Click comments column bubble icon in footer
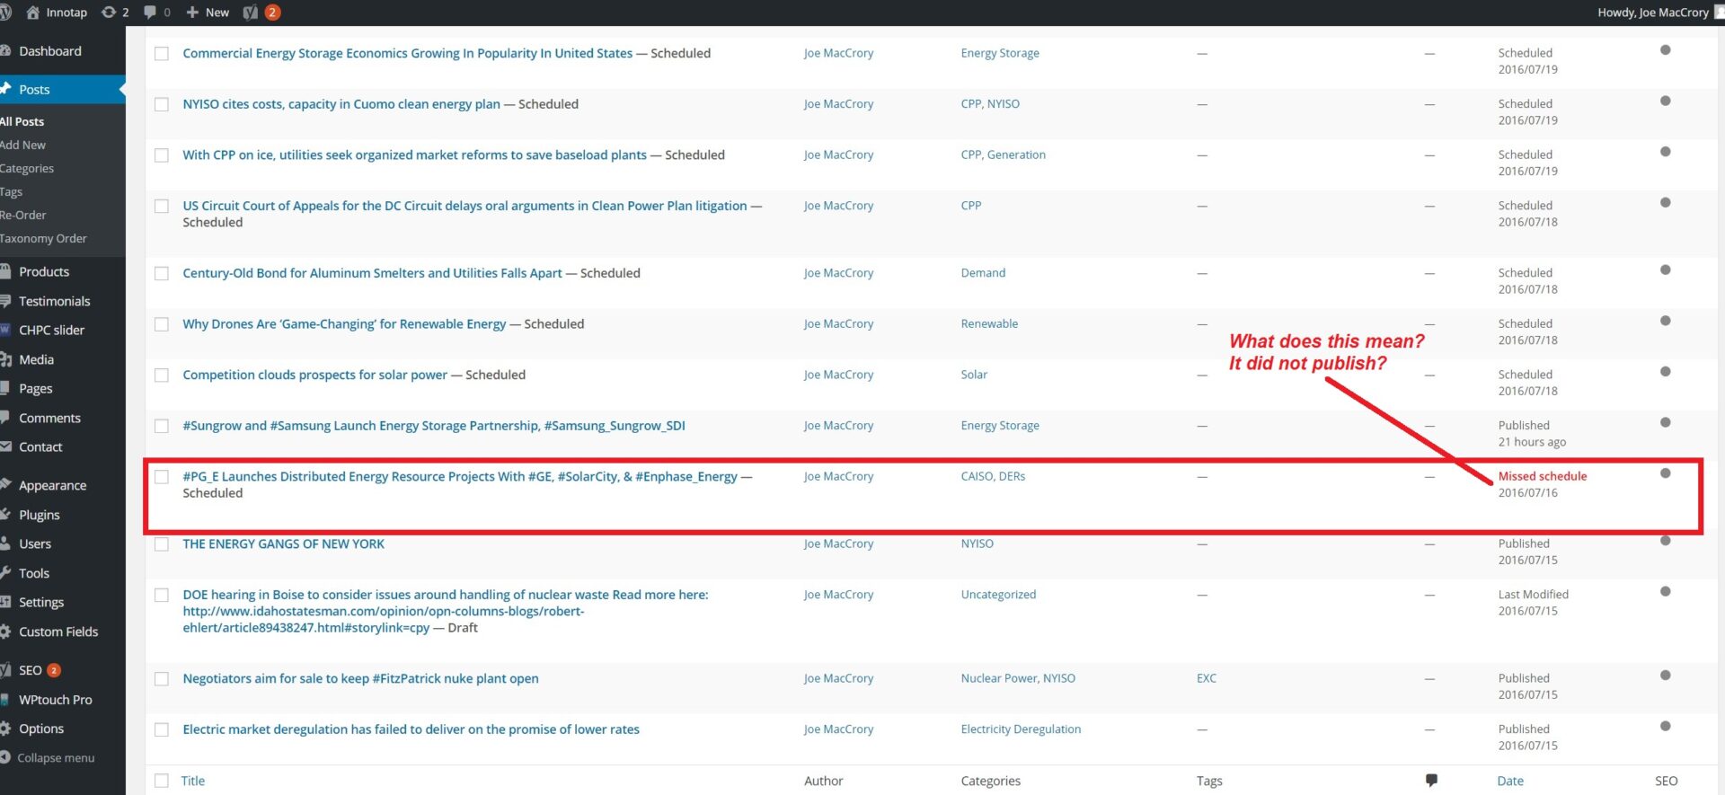1725x795 pixels. click(1431, 781)
